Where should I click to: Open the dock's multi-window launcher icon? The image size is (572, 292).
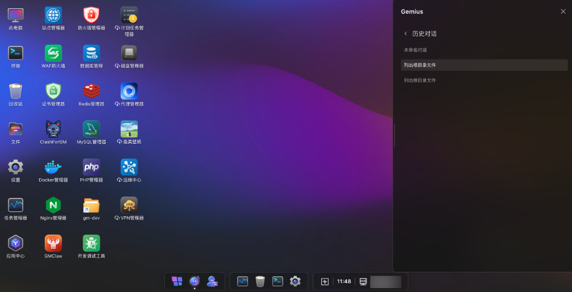pyautogui.click(x=177, y=281)
